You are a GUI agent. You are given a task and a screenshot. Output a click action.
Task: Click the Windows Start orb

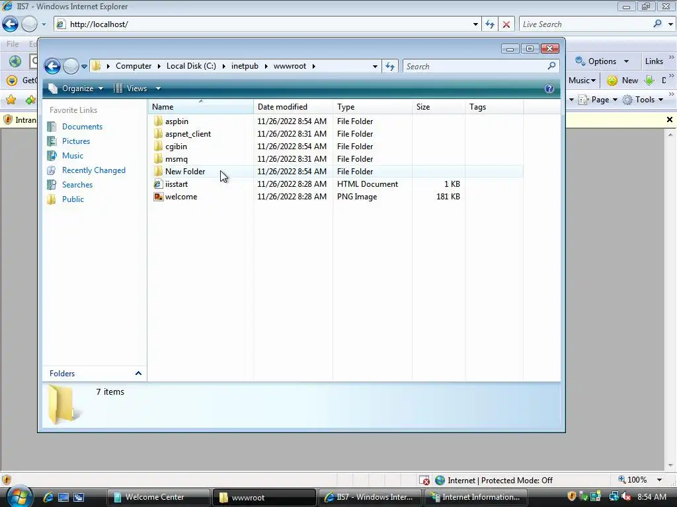pos(19,496)
